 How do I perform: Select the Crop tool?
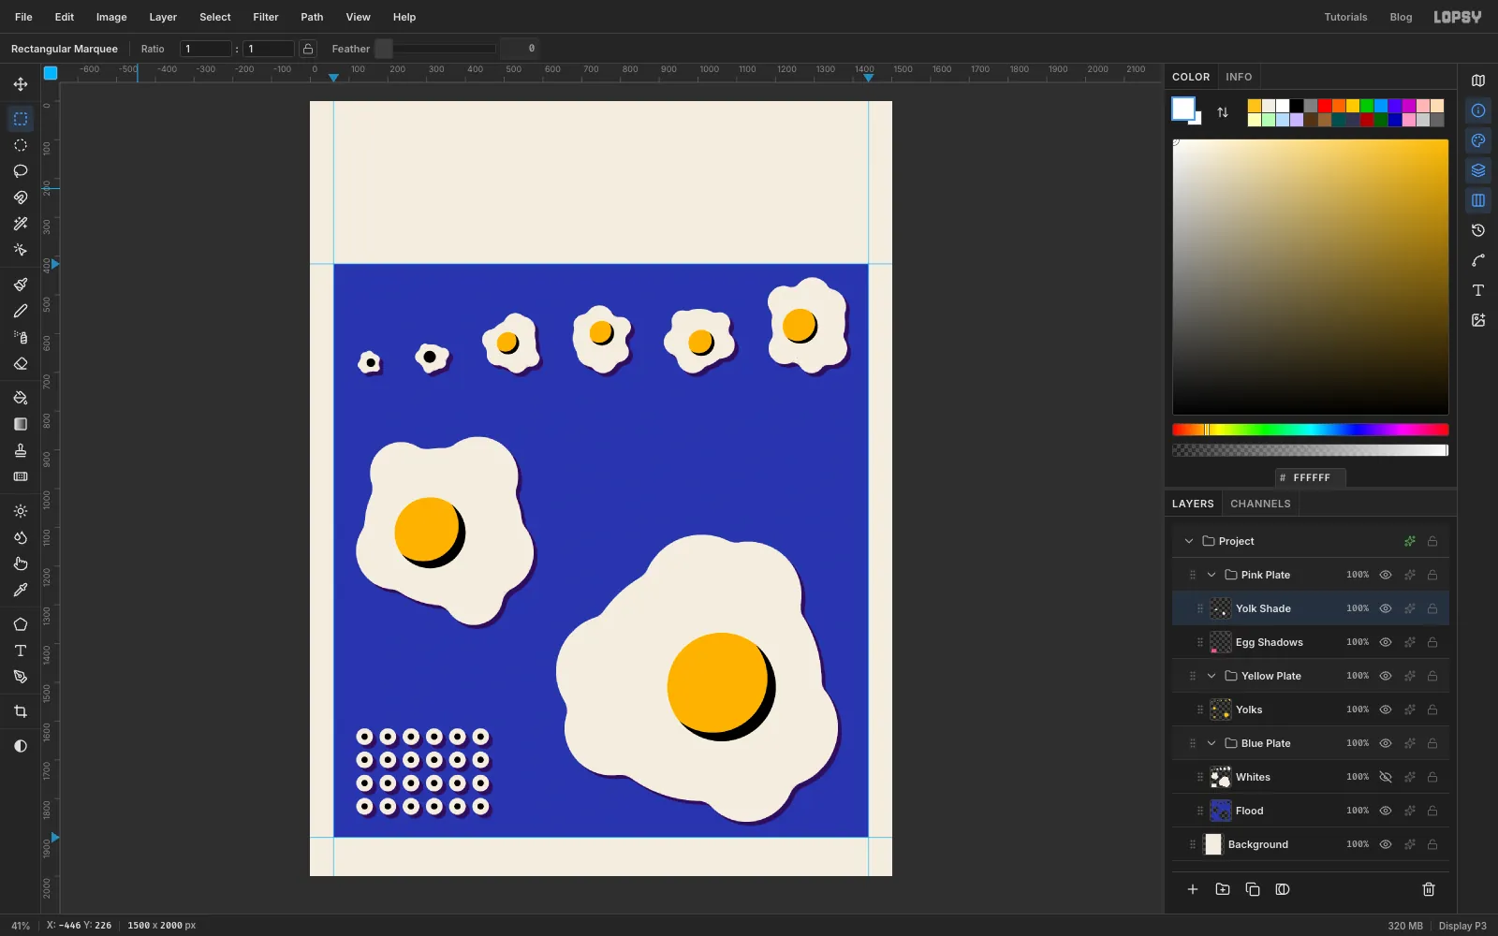click(x=21, y=711)
